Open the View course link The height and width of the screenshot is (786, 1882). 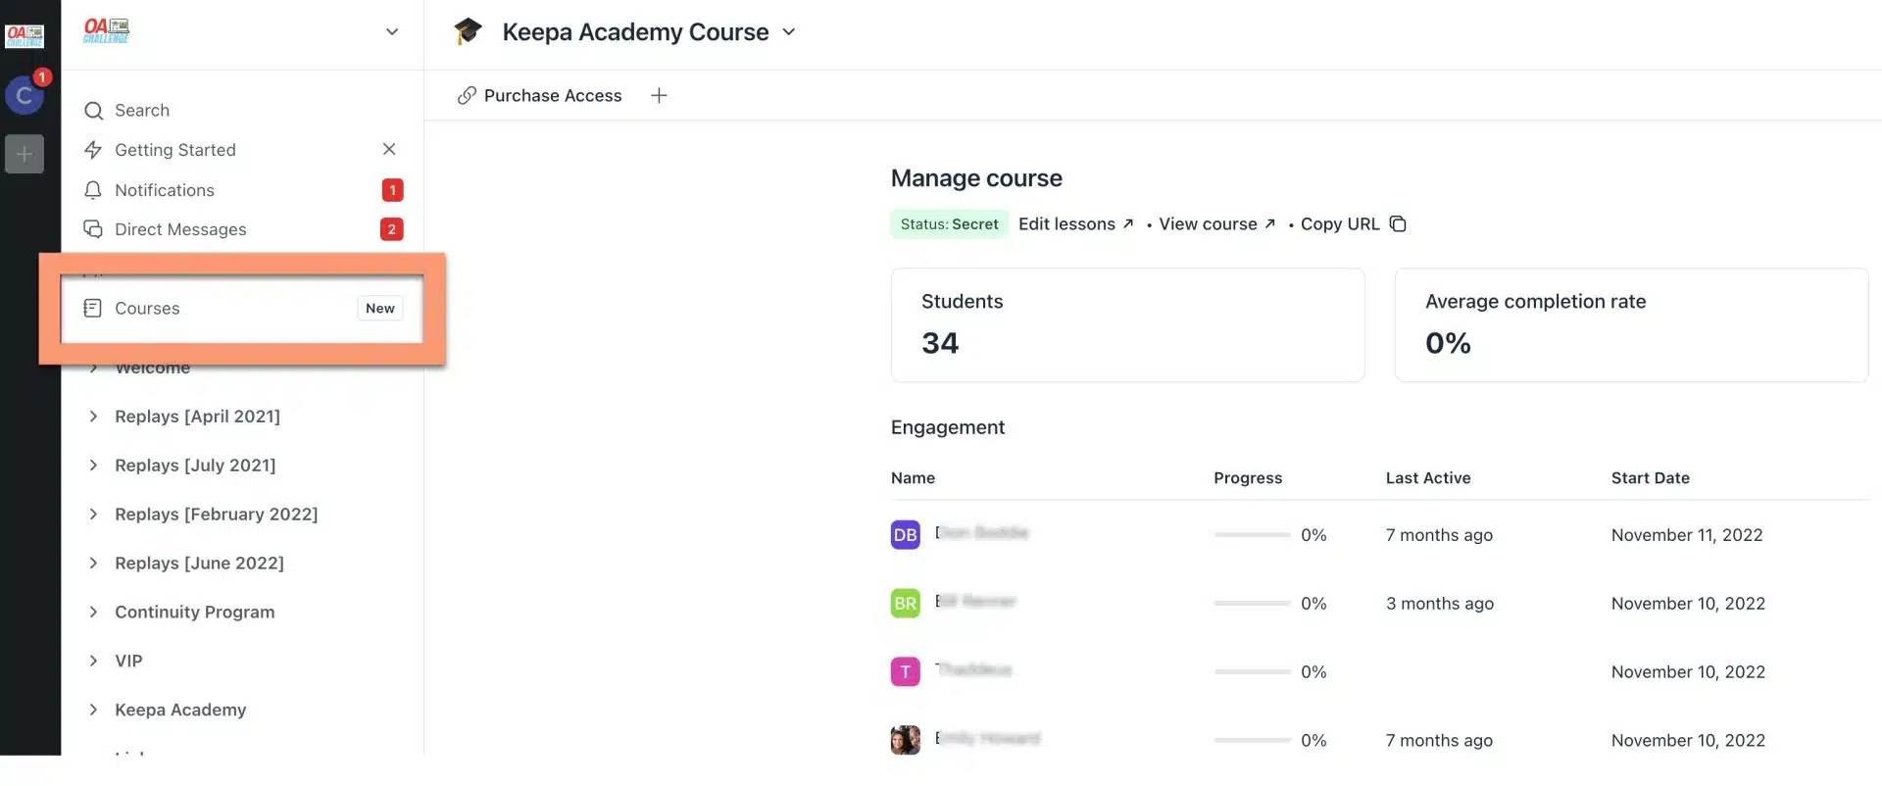(x=1216, y=224)
